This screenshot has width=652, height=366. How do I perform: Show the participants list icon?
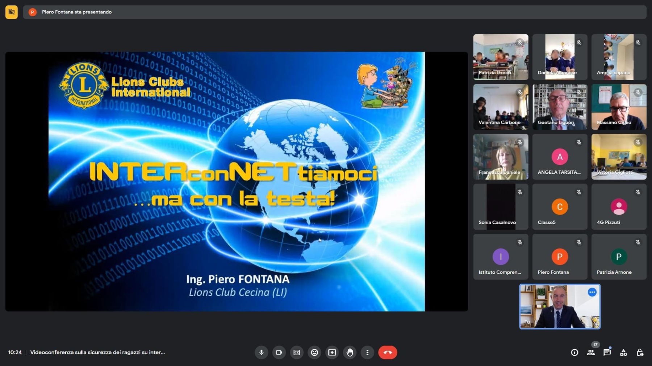coord(591,352)
